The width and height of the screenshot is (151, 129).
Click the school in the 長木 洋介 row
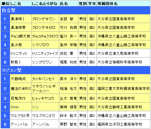click(x=116, y=79)
